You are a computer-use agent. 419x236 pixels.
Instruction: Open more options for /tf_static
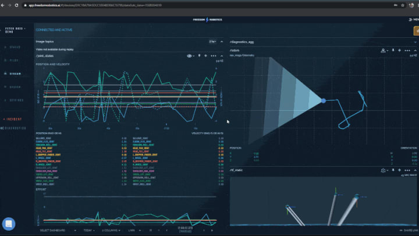407,170
